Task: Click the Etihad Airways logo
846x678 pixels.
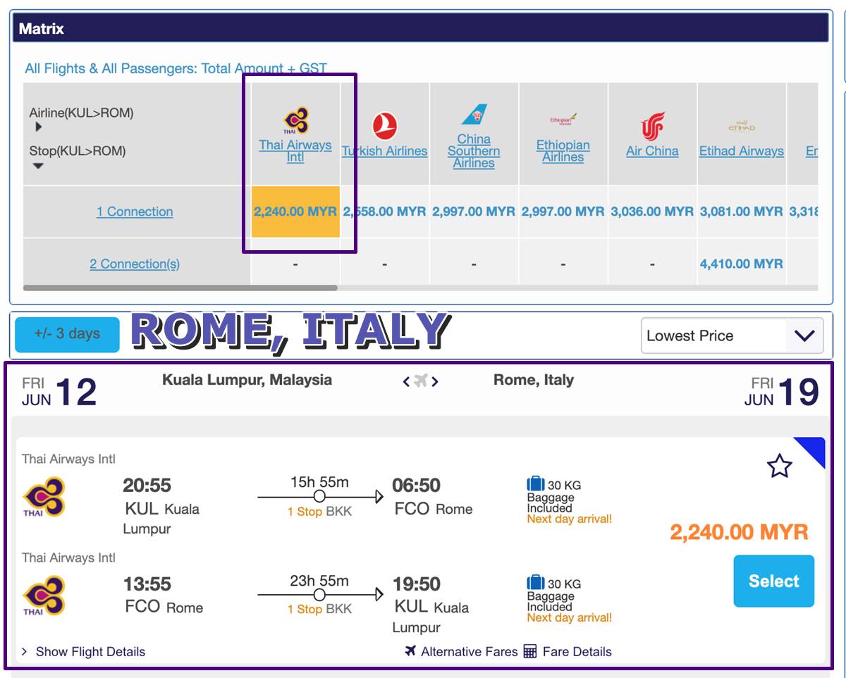Action: pos(742,127)
